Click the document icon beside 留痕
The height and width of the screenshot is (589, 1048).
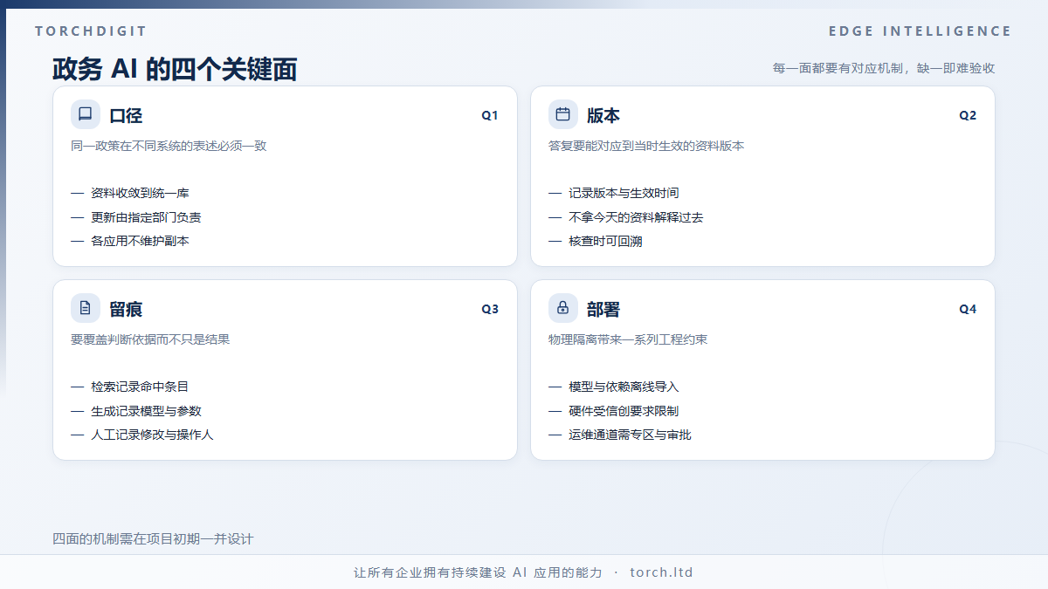86,308
